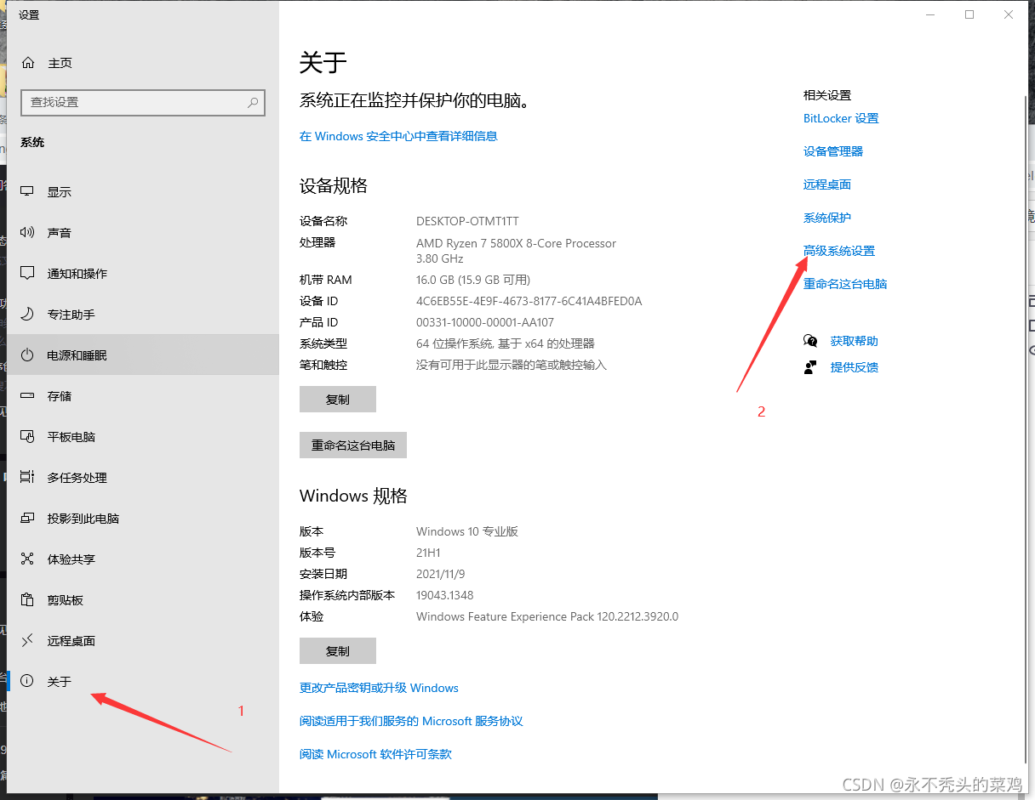Viewport: 1035px width, 800px height.
Task: Click the 远程桌面 sidebar icon
Action: pyautogui.click(x=28, y=641)
